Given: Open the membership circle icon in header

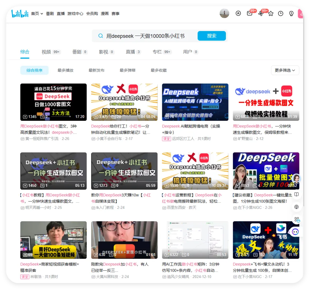Looking at the screenshot, I should tap(238, 13).
